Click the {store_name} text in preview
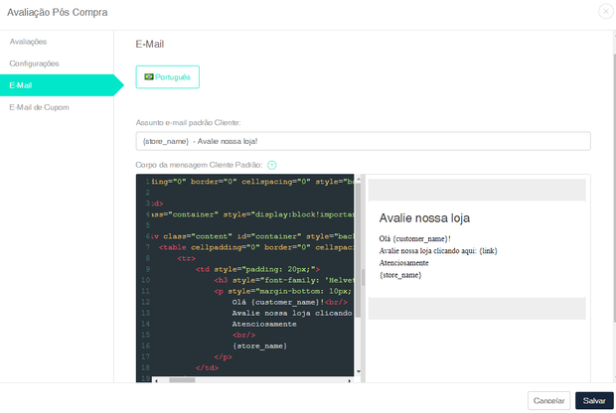616x413 pixels. [x=400, y=275]
